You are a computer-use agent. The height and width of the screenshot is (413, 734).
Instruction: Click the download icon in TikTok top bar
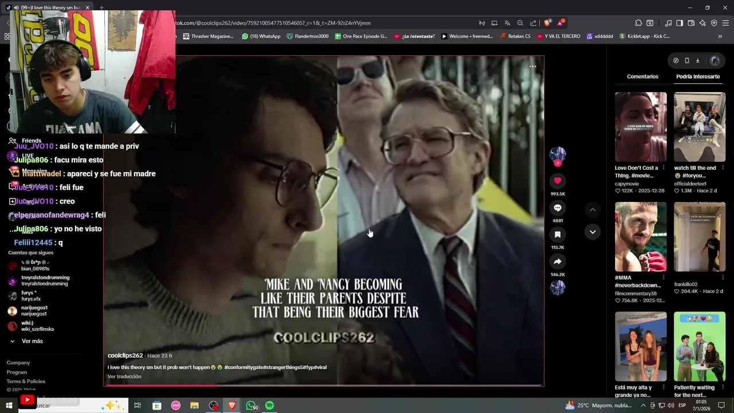(698, 60)
